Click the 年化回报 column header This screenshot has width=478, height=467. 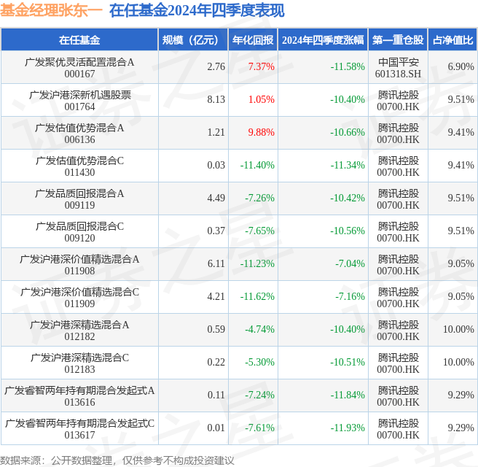click(x=253, y=39)
